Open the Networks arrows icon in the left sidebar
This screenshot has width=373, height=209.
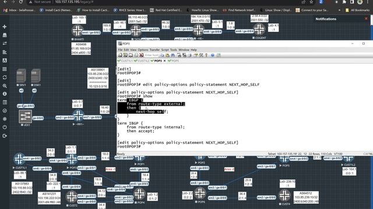5,44
